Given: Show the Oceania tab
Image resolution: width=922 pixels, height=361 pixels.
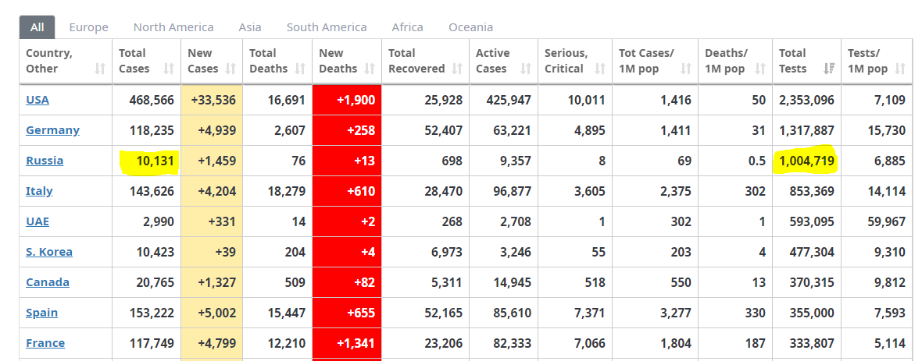Looking at the screenshot, I should point(470,27).
